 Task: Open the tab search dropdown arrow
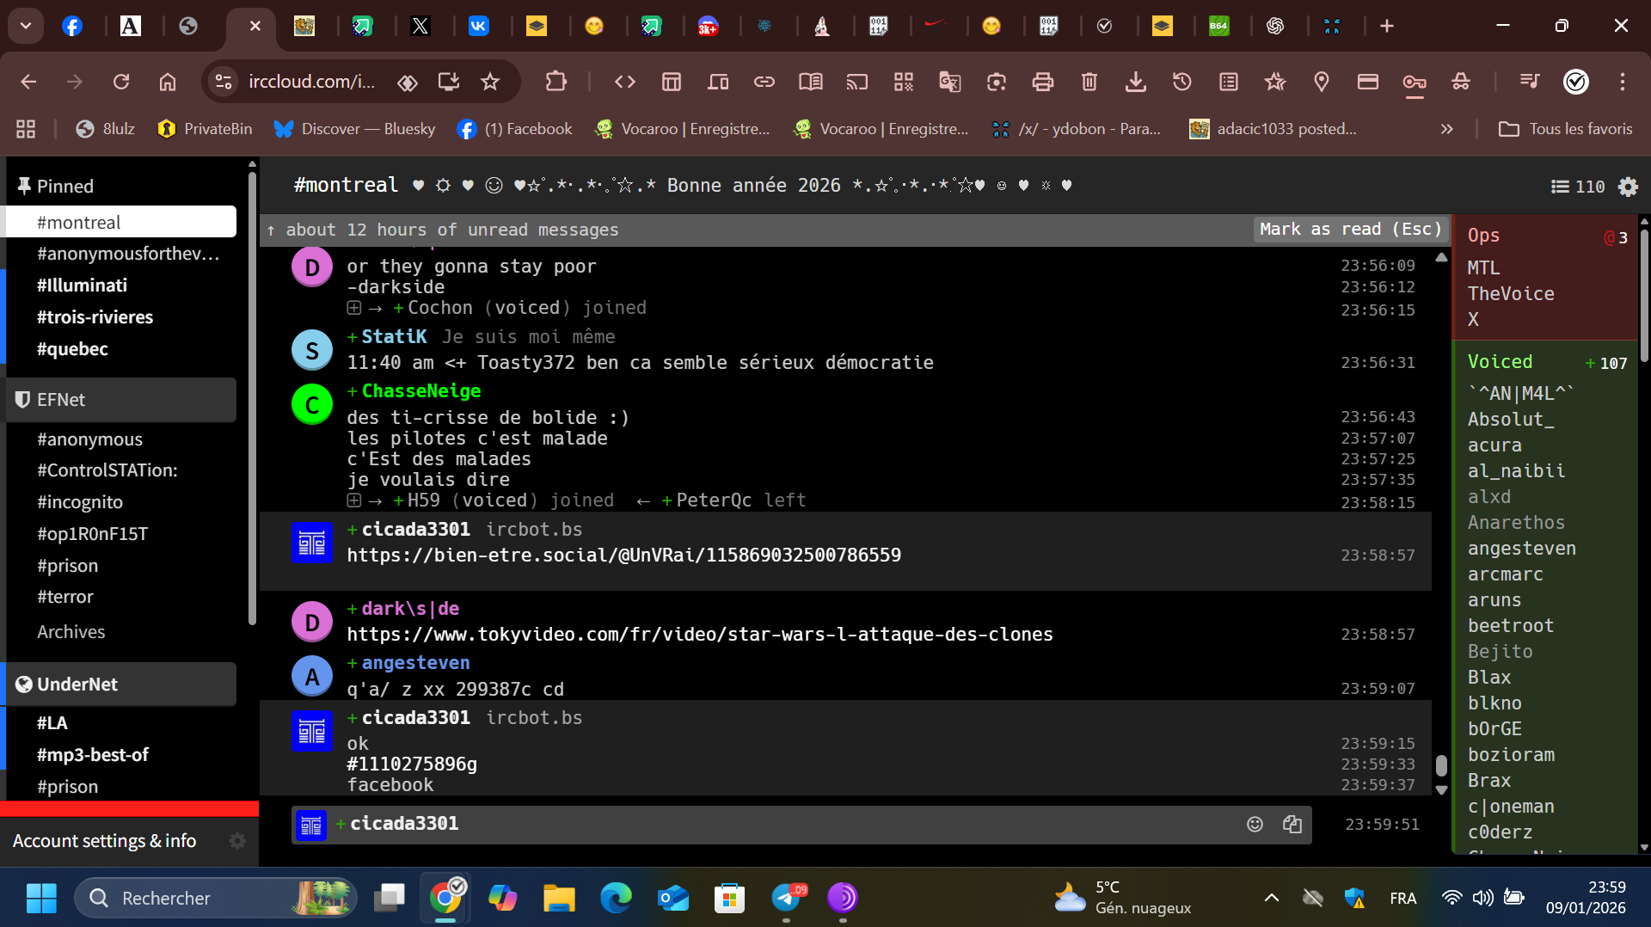click(26, 26)
